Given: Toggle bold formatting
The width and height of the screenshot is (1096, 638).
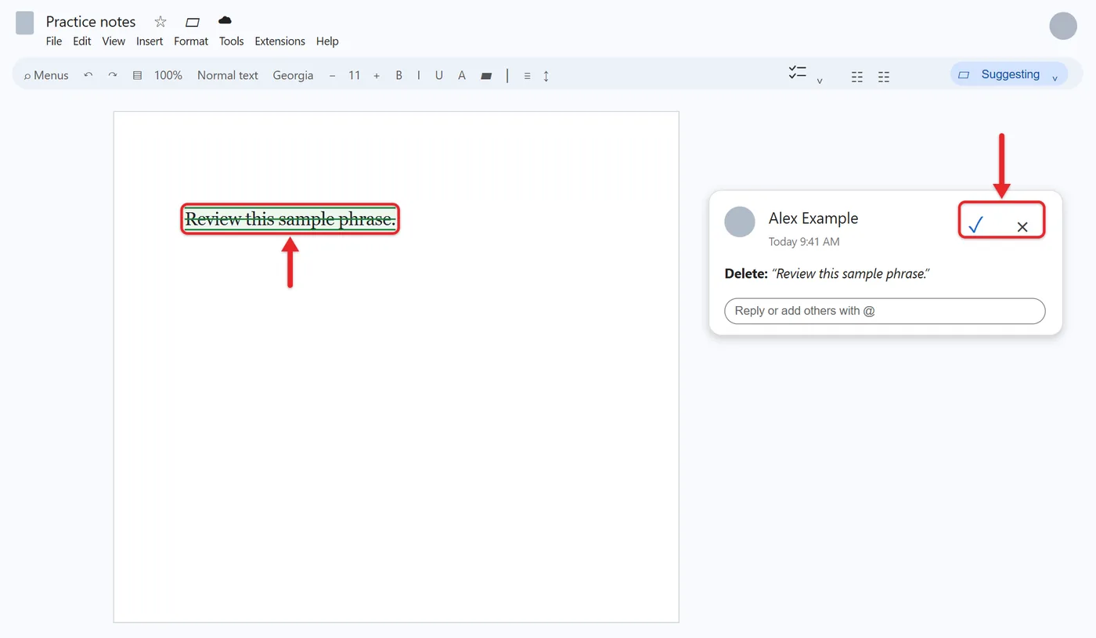Looking at the screenshot, I should [x=398, y=75].
